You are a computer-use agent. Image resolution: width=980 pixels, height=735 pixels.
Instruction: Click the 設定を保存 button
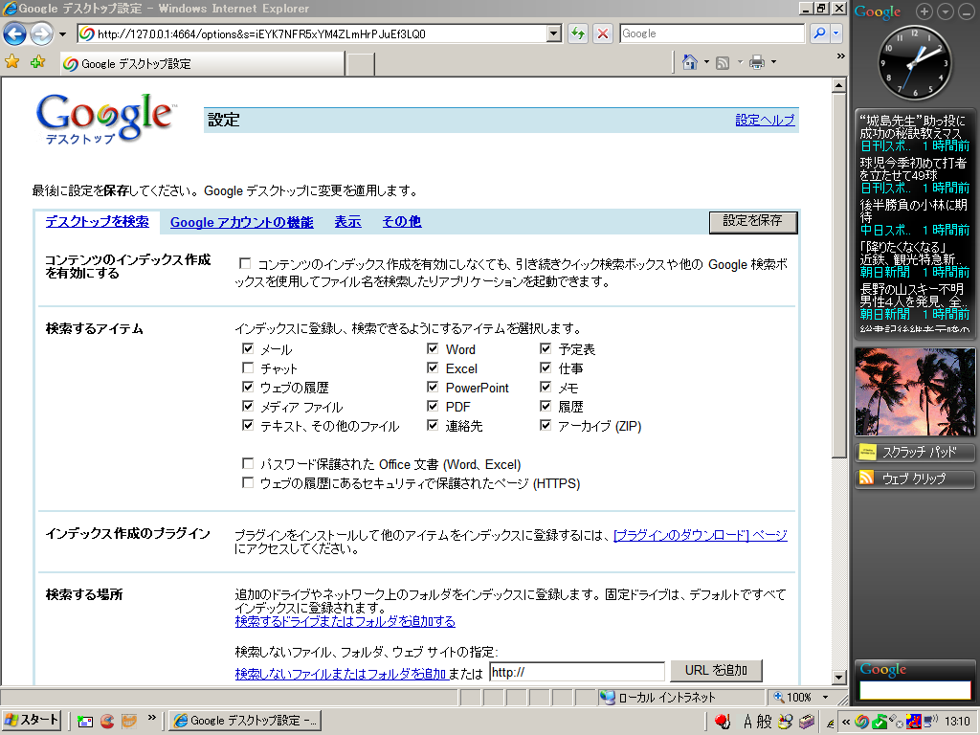point(753,221)
